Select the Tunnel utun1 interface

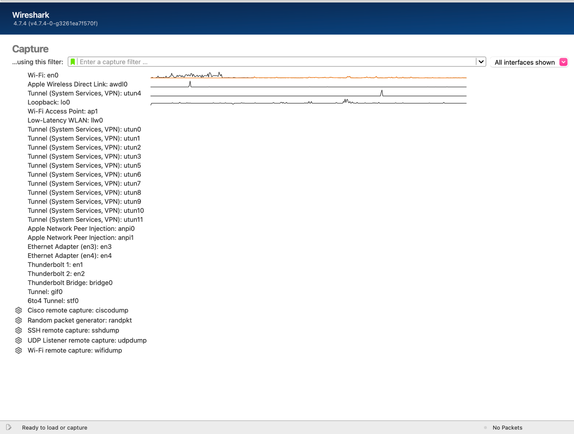[84, 138]
